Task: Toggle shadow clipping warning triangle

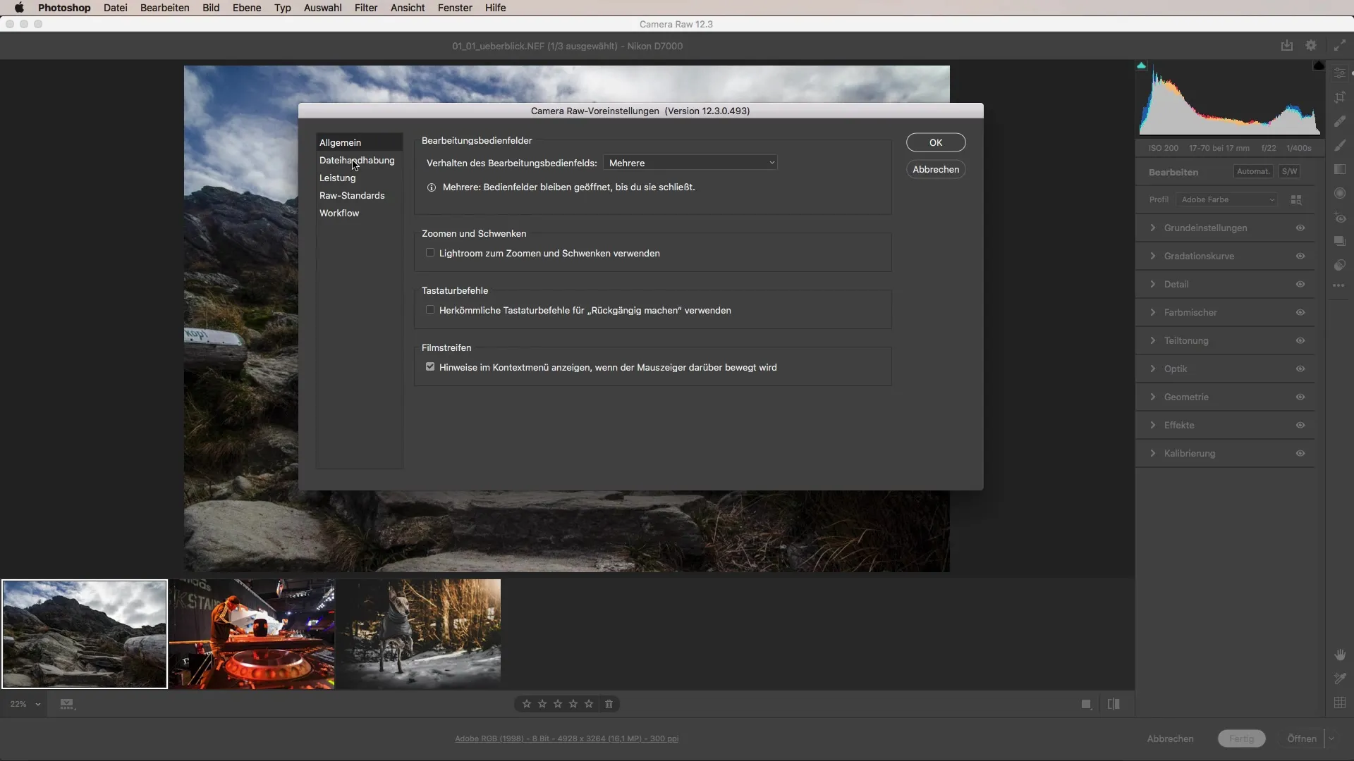Action: [x=1141, y=66]
